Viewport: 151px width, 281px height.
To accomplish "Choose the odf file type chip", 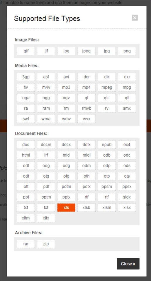I will tap(26, 165).
